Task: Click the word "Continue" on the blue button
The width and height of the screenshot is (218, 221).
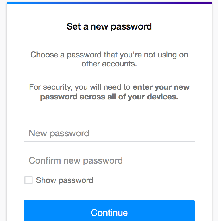Action: pyautogui.click(x=109, y=213)
